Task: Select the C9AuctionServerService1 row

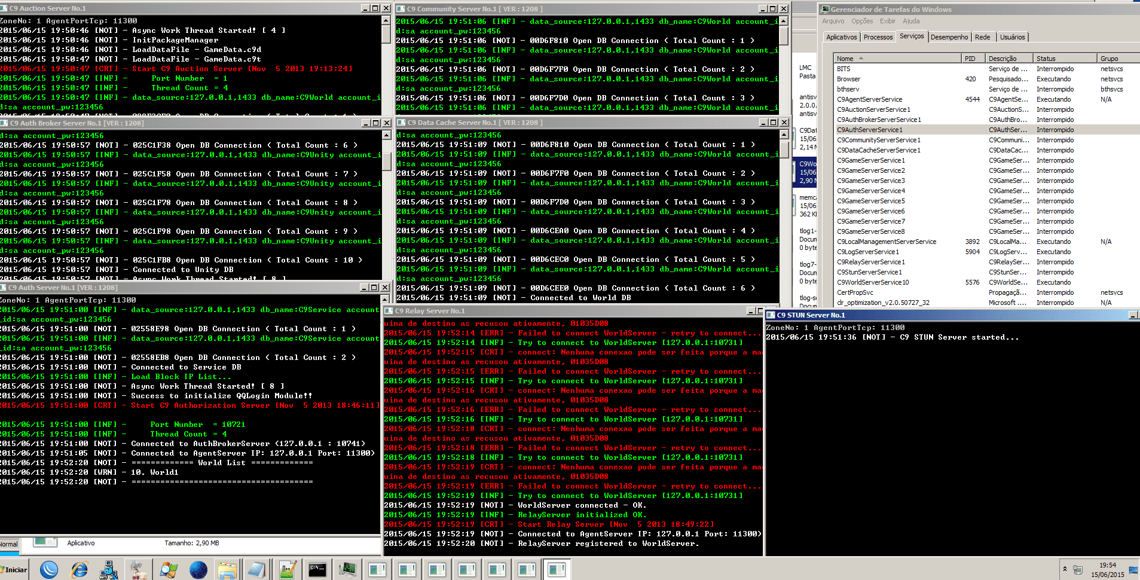Action: (x=987, y=109)
